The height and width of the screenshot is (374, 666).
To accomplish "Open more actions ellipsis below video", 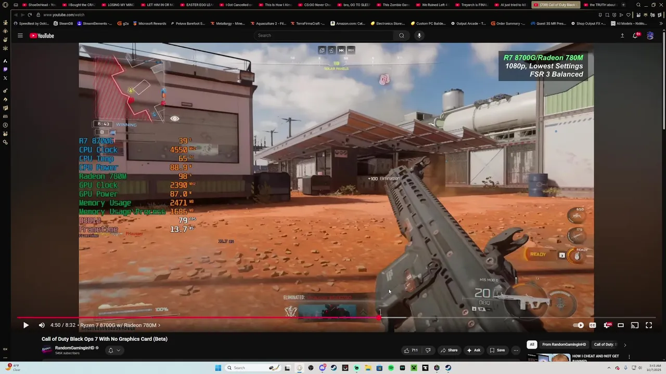I will click(516, 350).
